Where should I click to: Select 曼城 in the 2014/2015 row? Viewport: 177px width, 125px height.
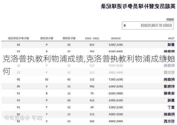(171, 100)
